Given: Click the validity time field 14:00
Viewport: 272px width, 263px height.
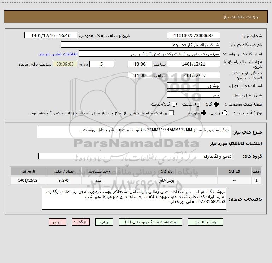Looking at the screenshot, I should (x=140, y=75).
